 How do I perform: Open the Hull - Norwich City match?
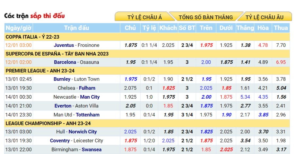pos(76,132)
